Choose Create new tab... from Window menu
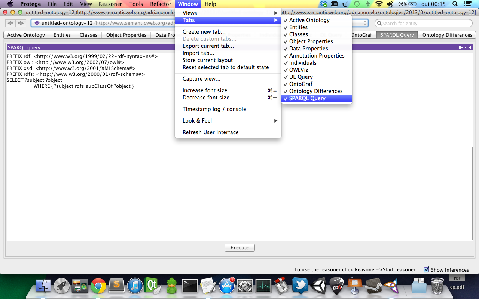The height and width of the screenshot is (299, 479). (x=228, y=32)
